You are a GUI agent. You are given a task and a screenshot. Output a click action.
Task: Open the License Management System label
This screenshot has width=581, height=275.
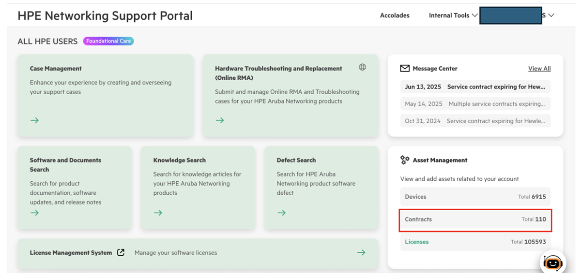pyautogui.click(x=71, y=252)
